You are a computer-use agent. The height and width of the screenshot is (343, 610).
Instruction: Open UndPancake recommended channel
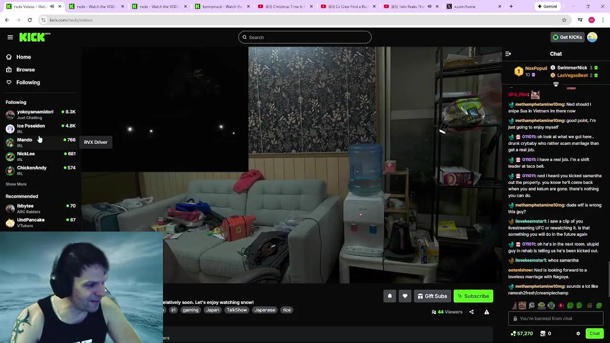(x=41, y=222)
